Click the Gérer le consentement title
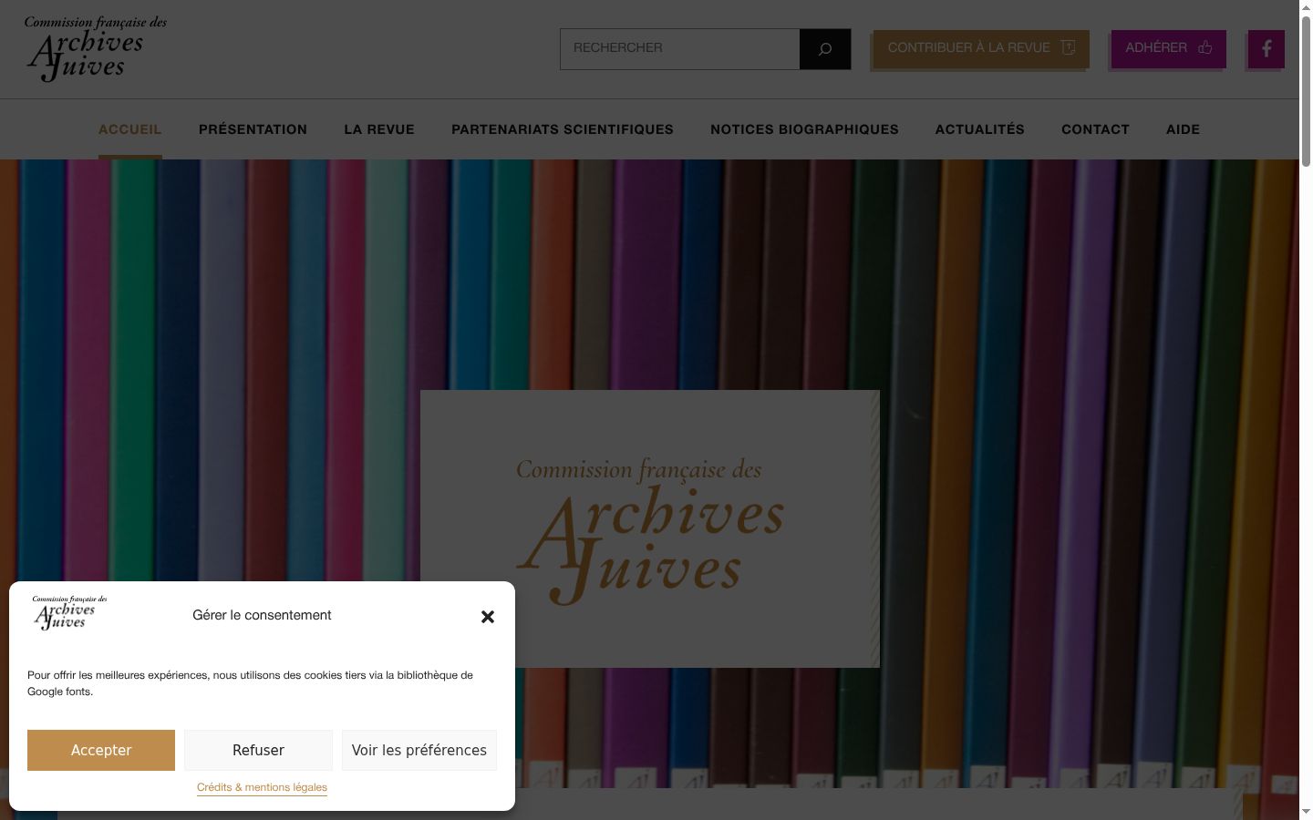The image size is (1313, 820). coord(262,615)
